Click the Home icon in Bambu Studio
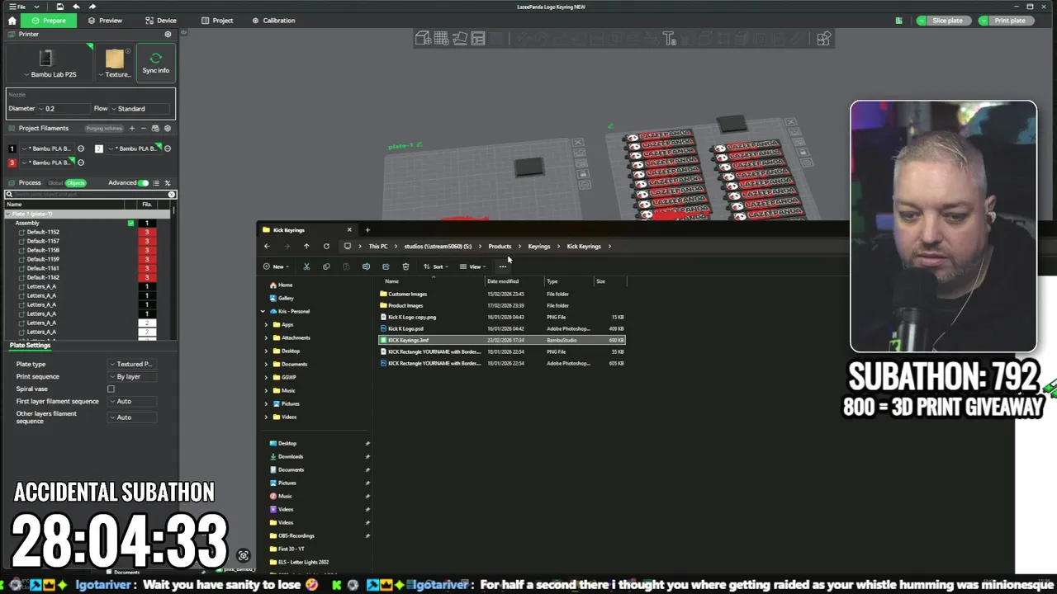 pos(12,21)
